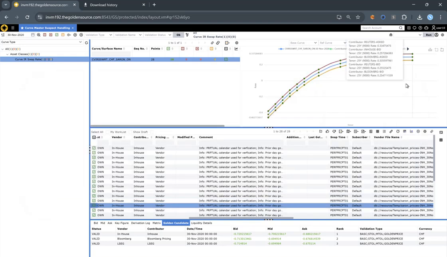The image size is (447, 257).
Task: Sort by Curve/Surface Name column header
Action: (x=107, y=49)
